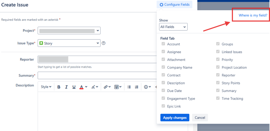
Task: Click the Issue Type field label
Action: coord(26,43)
